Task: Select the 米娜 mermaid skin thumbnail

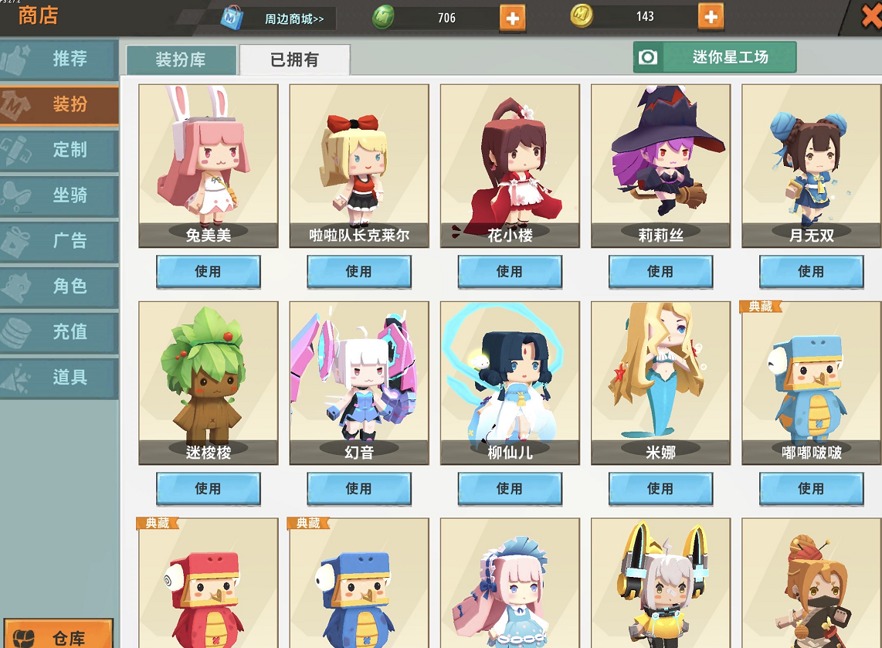Action: pos(660,383)
